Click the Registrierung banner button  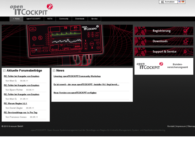coord(164,31)
